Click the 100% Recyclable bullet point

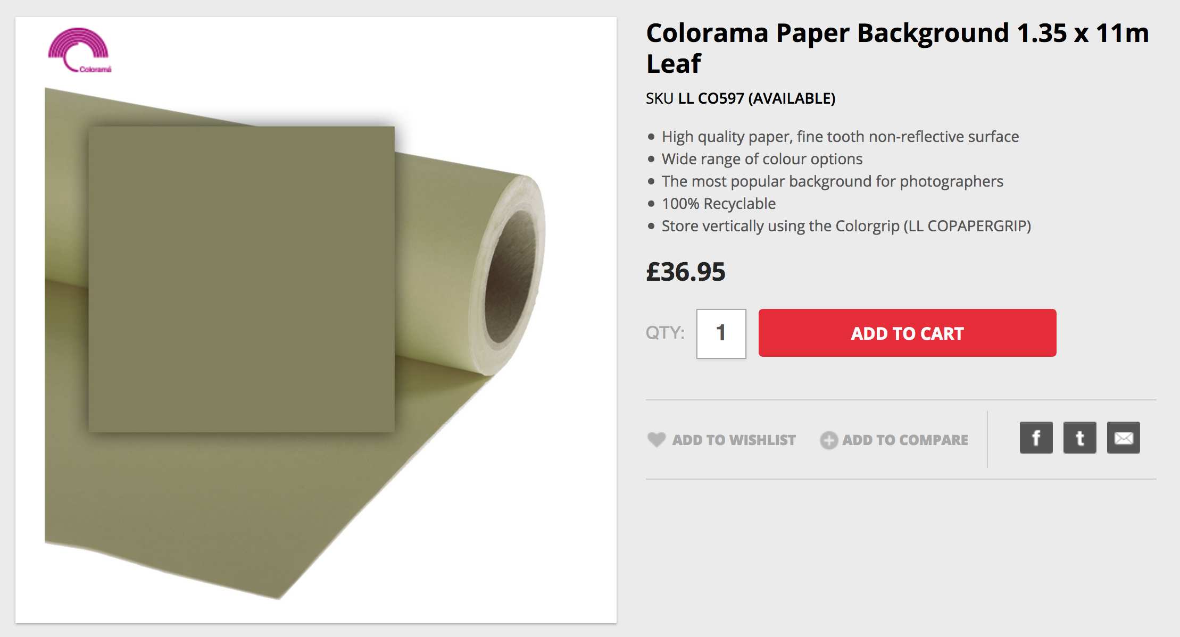click(x=718, y=204)
